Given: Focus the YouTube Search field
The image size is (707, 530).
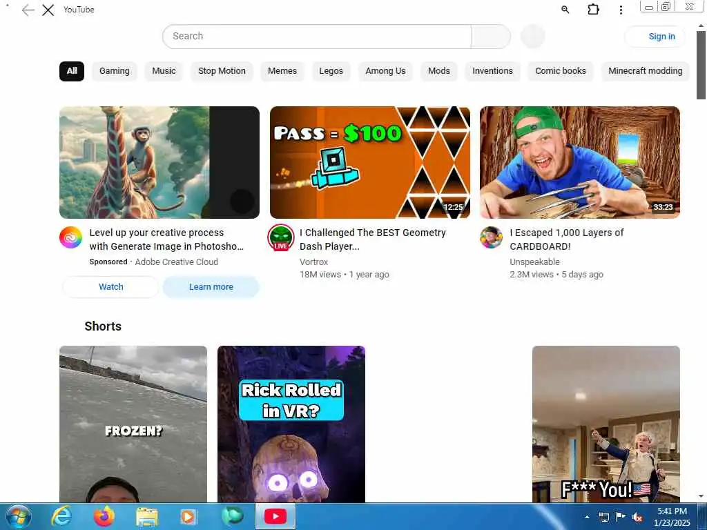Looking at the screenshot, I should coord(316,37).
